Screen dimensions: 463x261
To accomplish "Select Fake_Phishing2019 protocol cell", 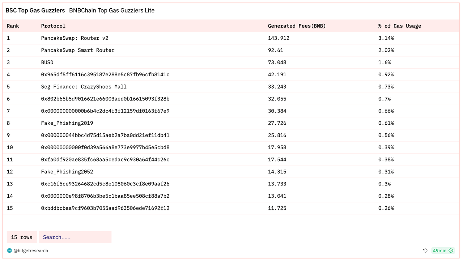I will (67, 123).
